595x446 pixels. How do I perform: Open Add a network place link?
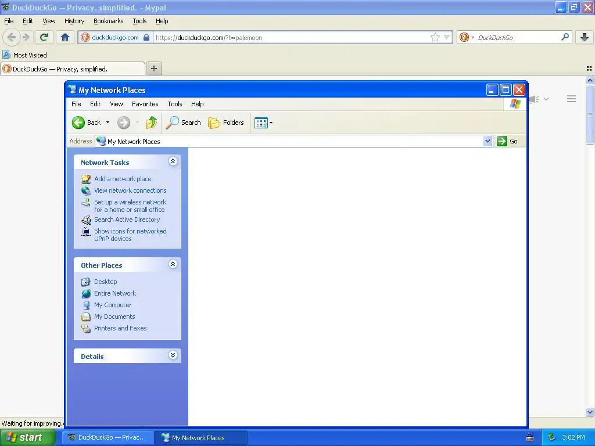click(123, 179)
